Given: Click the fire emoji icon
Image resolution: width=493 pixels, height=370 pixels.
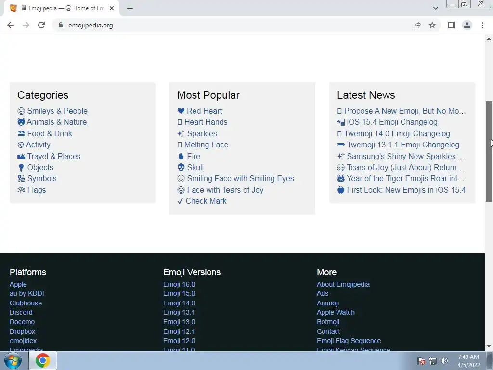Looking at the screenshot, I should (181, 157).
